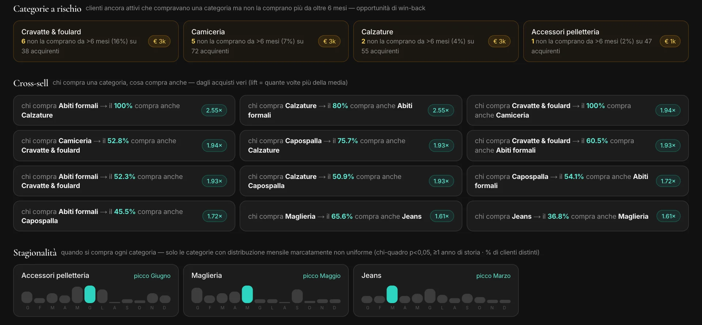Click the 1.61× badge on Jeans → Maglieria

coord(668,216)
